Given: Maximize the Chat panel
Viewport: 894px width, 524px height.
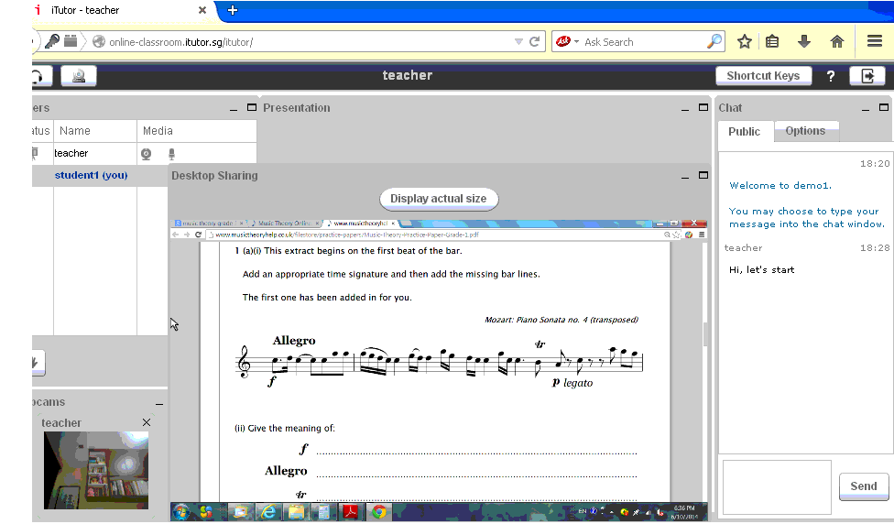Looking at the screenshot, I should 884,107.
